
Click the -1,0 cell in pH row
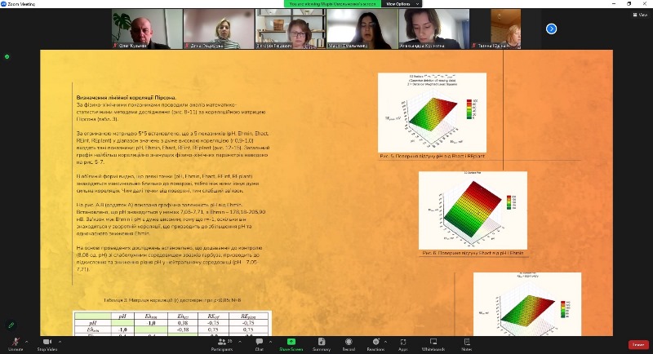[151, 323]
